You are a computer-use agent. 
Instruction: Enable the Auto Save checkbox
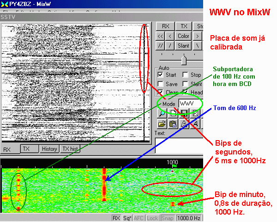point(160,84)
